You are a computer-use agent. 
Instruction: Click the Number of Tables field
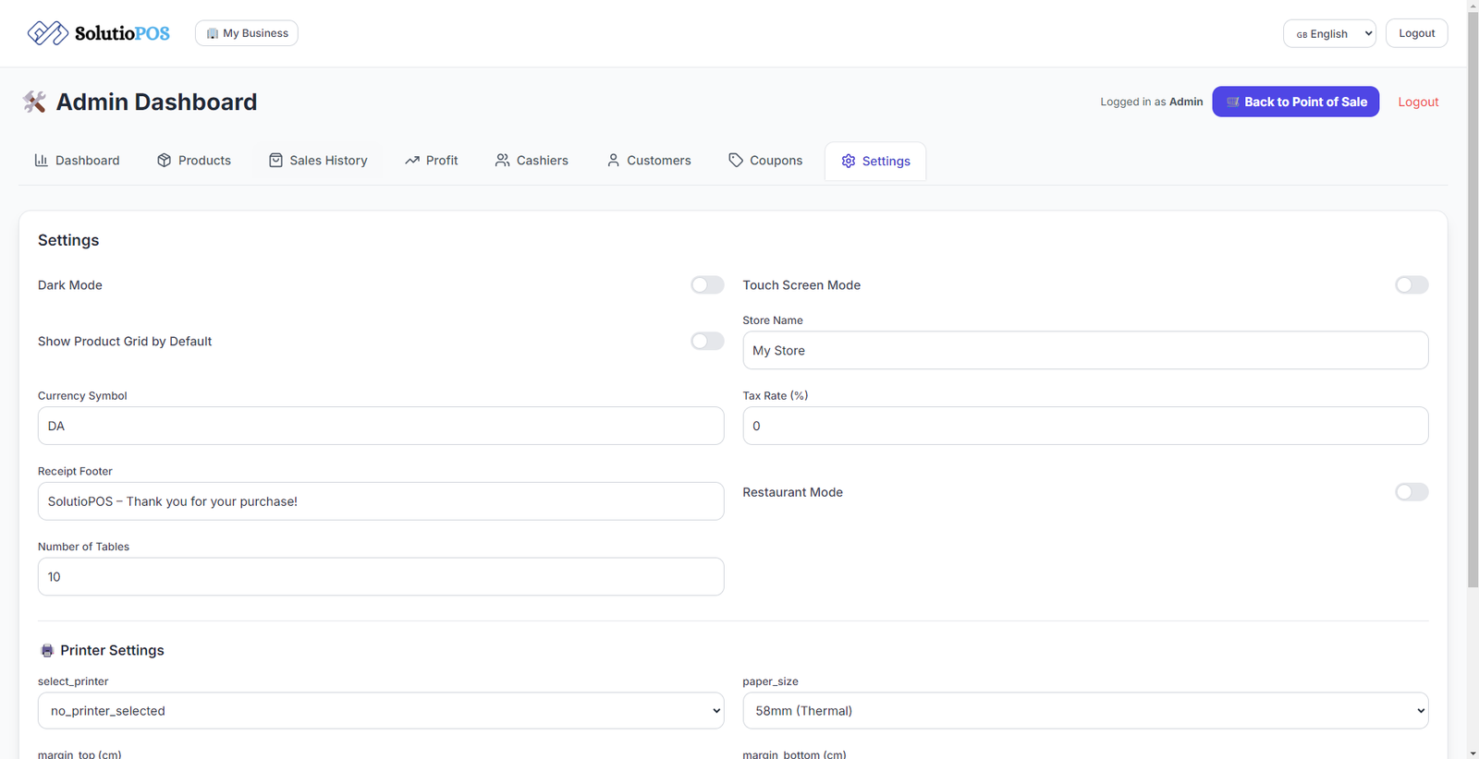[381, 576]
